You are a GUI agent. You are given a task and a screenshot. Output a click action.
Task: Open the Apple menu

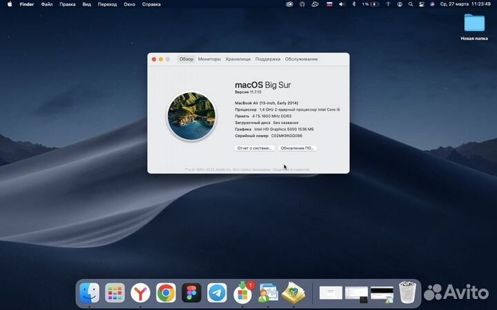[10, 4]
